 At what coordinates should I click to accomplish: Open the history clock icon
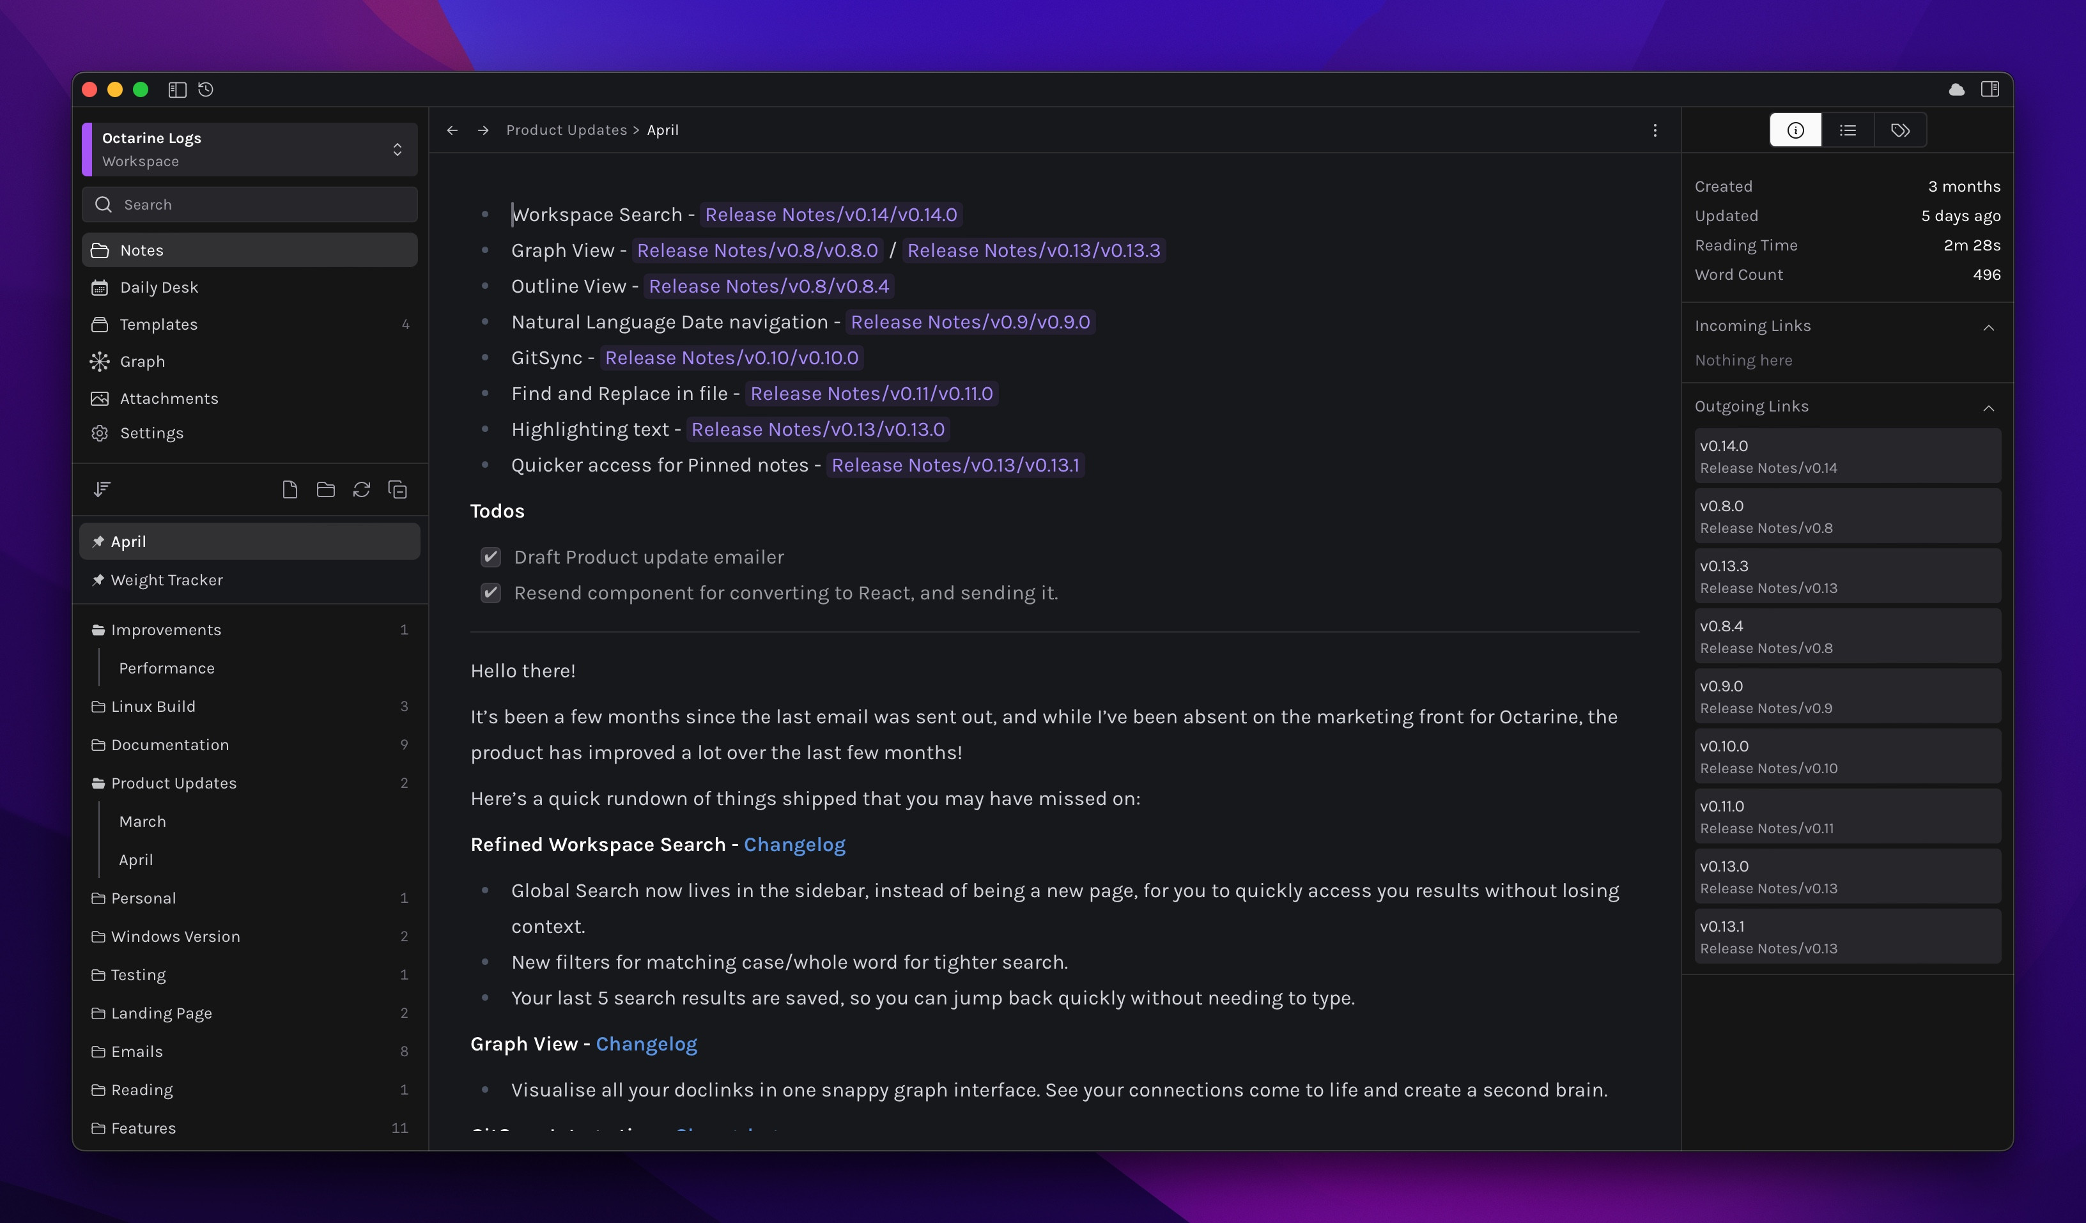[x=206, y=89]
